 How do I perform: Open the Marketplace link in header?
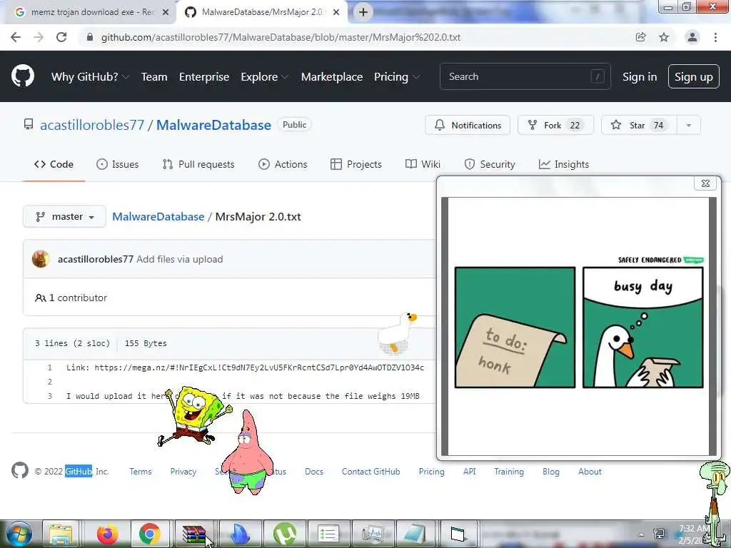pos(332,77)
